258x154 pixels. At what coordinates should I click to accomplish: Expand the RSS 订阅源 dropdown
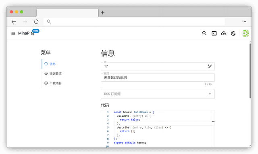pos(158,94)
